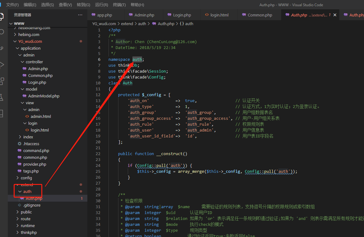Collapse the WWW root folder
Image resolution: width=364 pixels, height=237 pixels.
point(11,23)
